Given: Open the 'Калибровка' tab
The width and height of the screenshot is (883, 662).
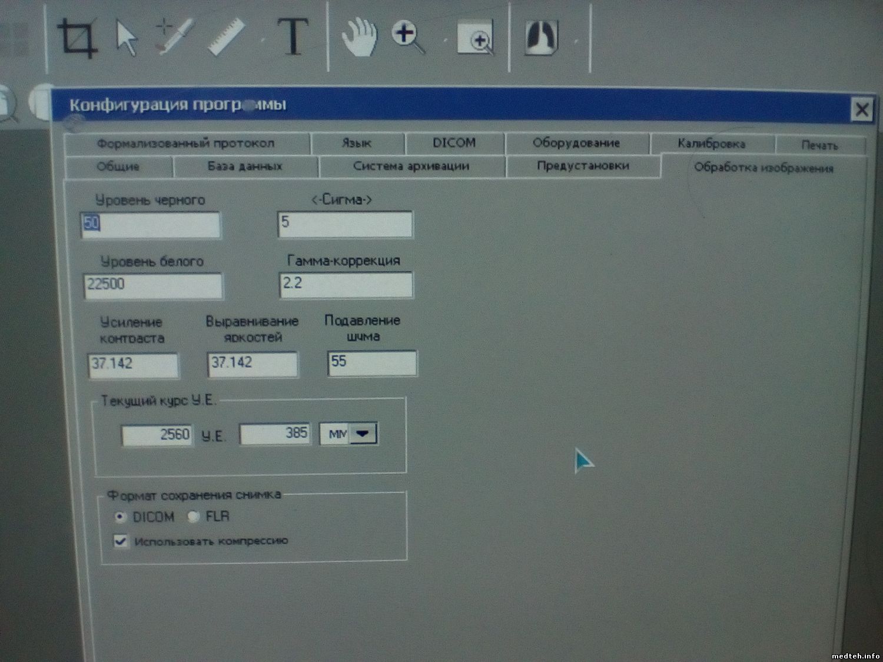Looking at the screenshot, I should click(711, 144).
